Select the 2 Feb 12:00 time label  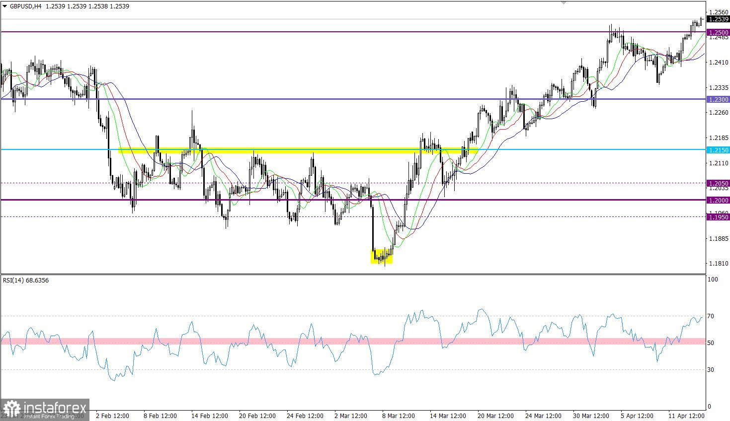[x=112, y=416]
